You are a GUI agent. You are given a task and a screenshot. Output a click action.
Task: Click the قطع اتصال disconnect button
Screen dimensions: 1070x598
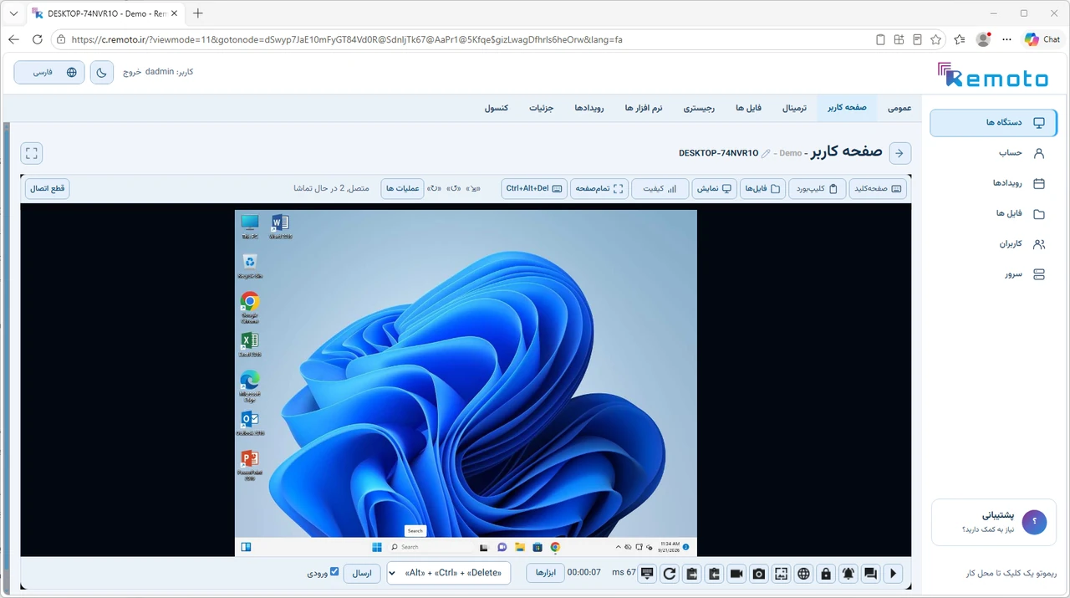pyautogui.click(x=48, y=189)
